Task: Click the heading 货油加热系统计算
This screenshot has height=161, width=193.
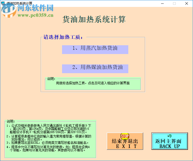Action: 94,19
